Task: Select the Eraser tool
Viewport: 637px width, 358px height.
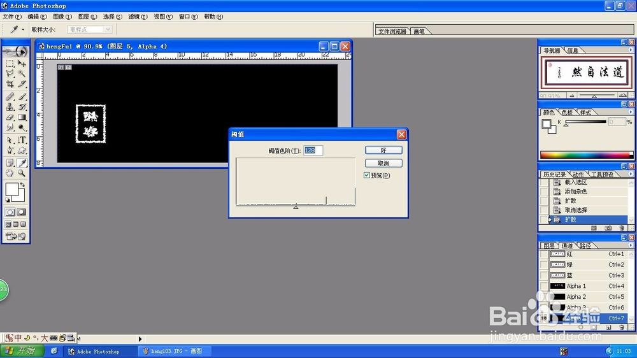Action: click(x=10, y=117)
